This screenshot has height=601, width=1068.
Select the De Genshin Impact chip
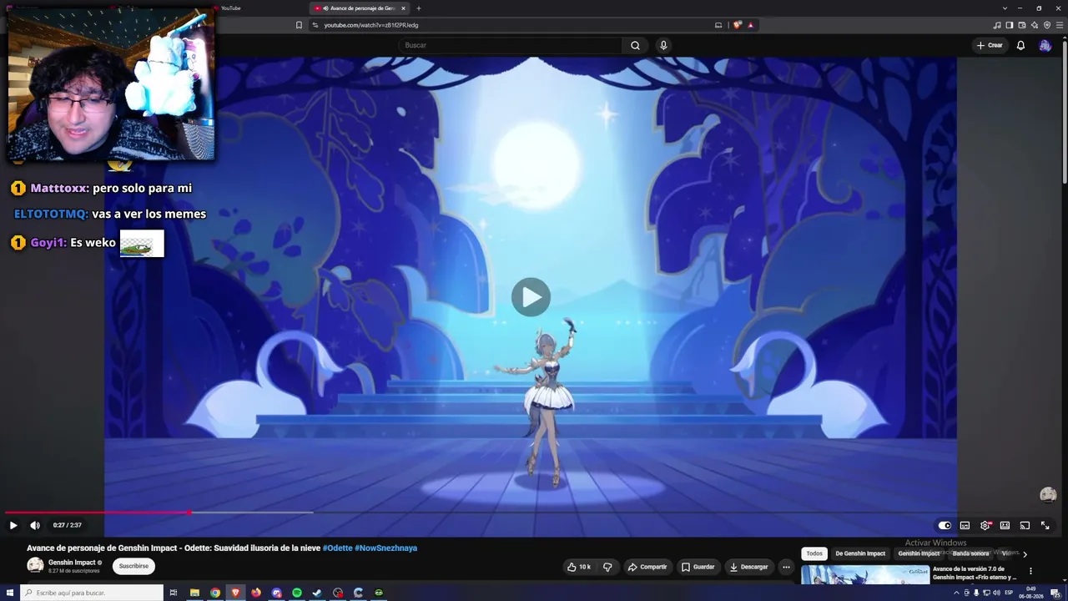tap(860, 553)
